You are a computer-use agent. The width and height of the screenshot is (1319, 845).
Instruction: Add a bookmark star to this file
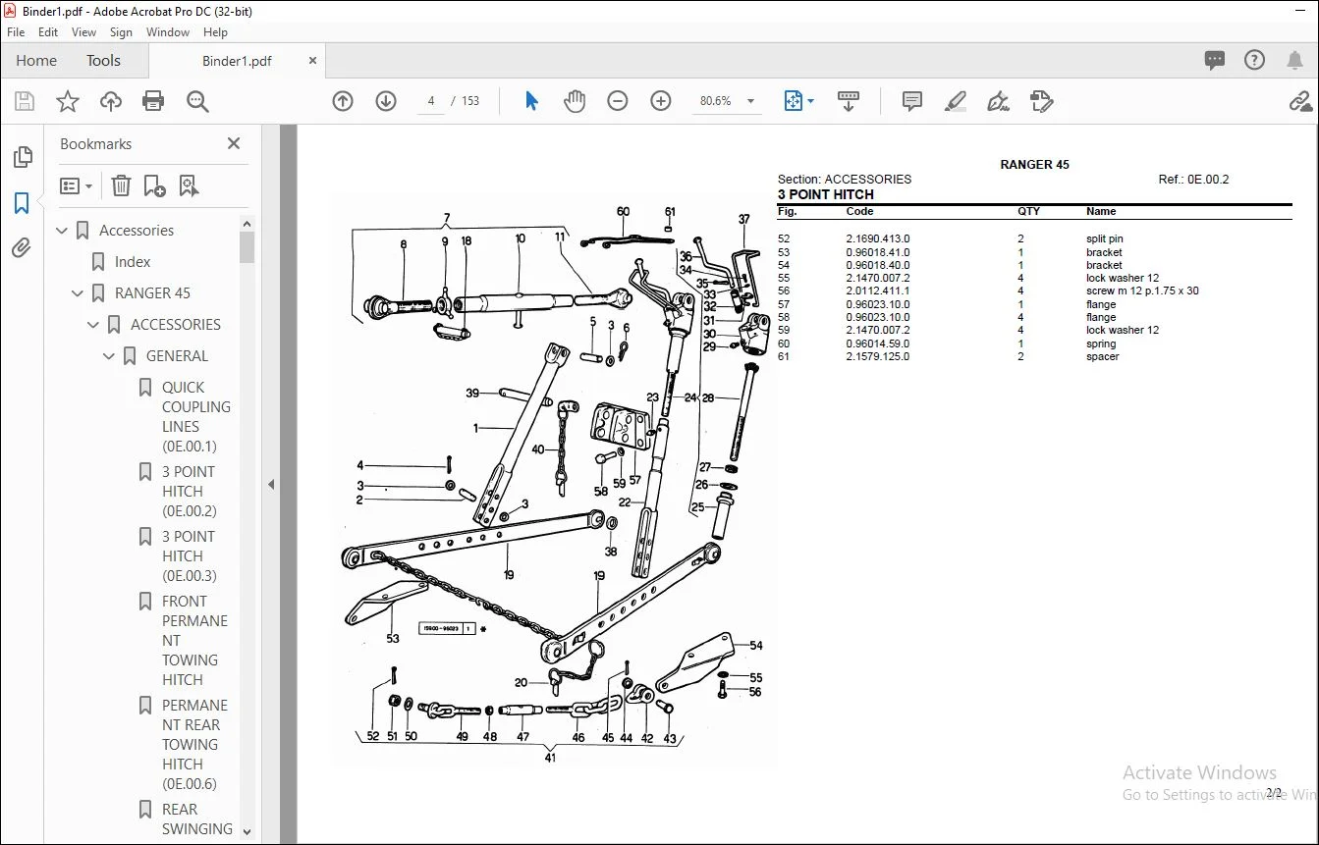tap(68, 101)
